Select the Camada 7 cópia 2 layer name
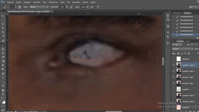Viewport: 199px width, 112px height. [x=188, y=71]
